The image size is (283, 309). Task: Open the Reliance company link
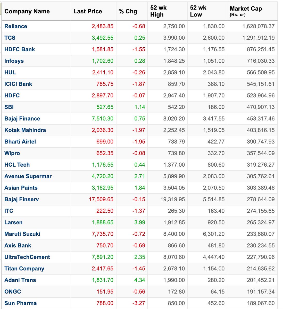point(16,26)
